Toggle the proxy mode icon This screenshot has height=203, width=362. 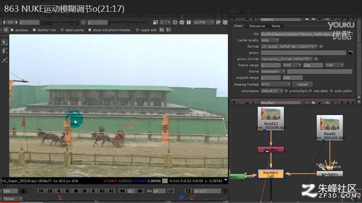[x=155, y=22]
